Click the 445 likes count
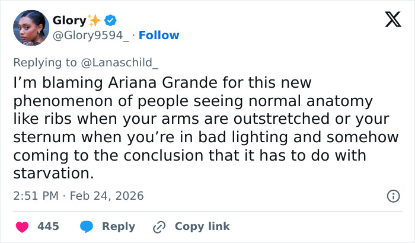Image resolution: width=415 pixels, height=243 pixels. 48,226
